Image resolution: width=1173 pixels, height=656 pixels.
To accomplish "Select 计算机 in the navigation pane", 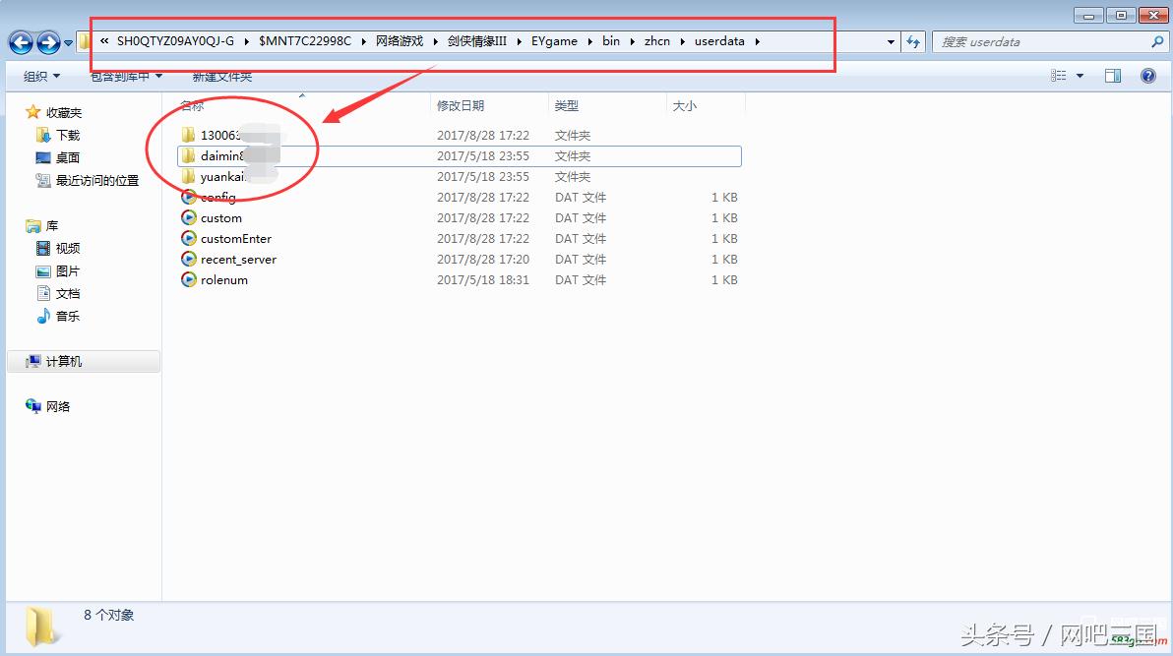I will coord(64,362).
